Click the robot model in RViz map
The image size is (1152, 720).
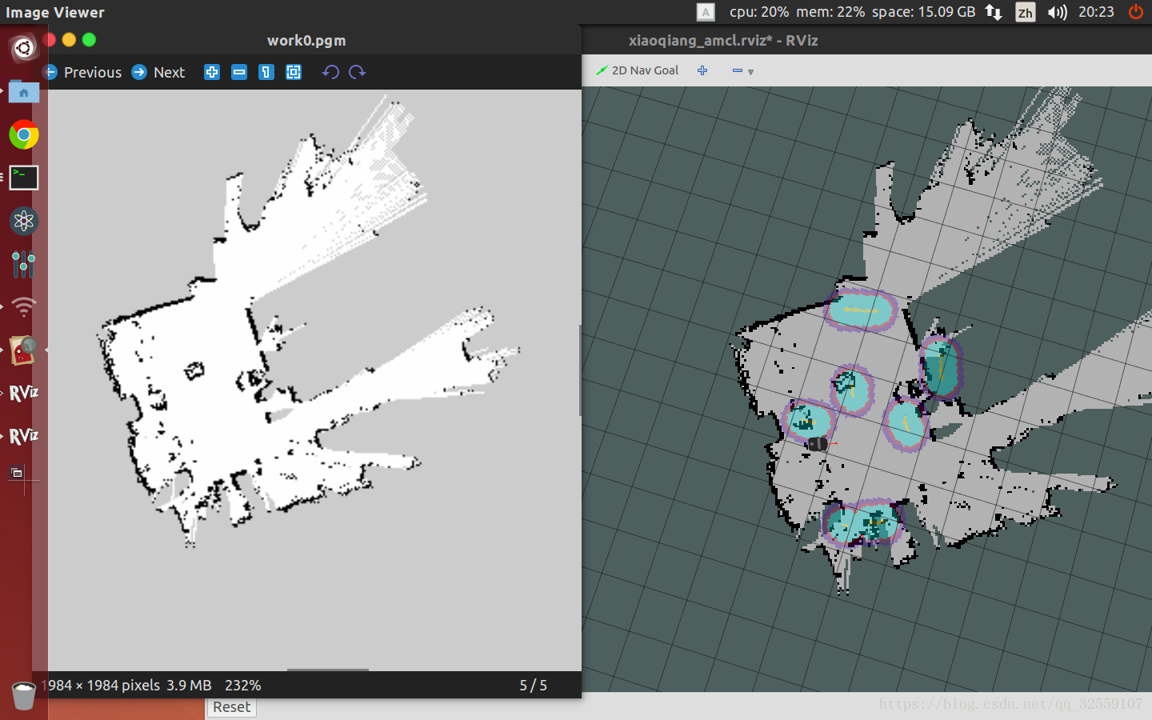tap(818, 443)
